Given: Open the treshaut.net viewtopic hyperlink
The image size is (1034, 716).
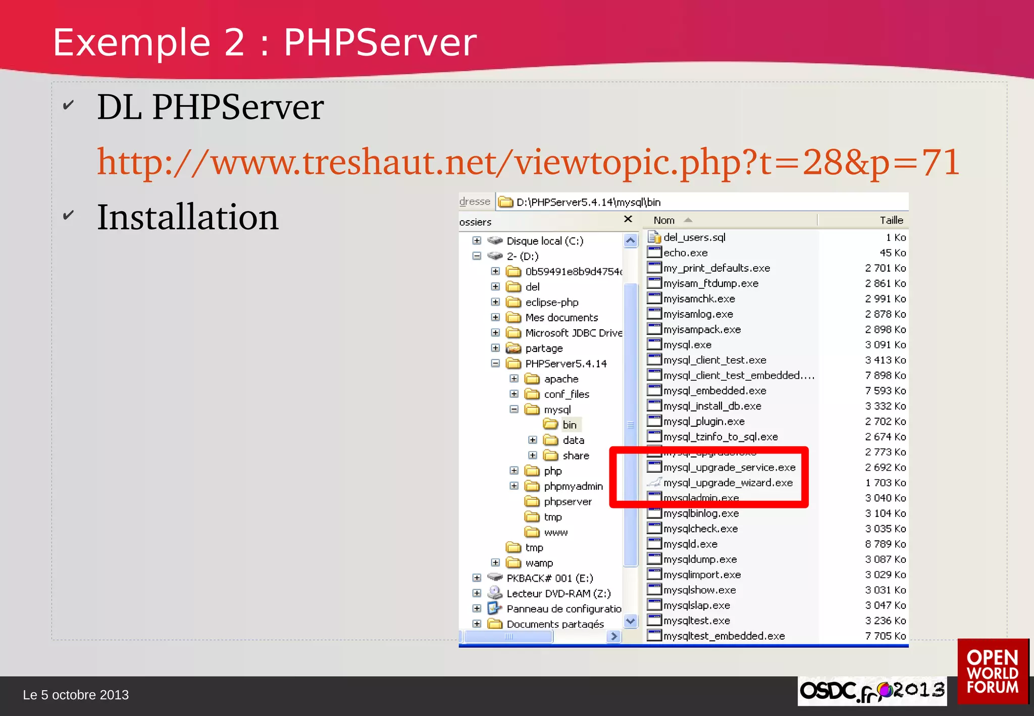Looking at the screenshot, I should tap(528, 163).
